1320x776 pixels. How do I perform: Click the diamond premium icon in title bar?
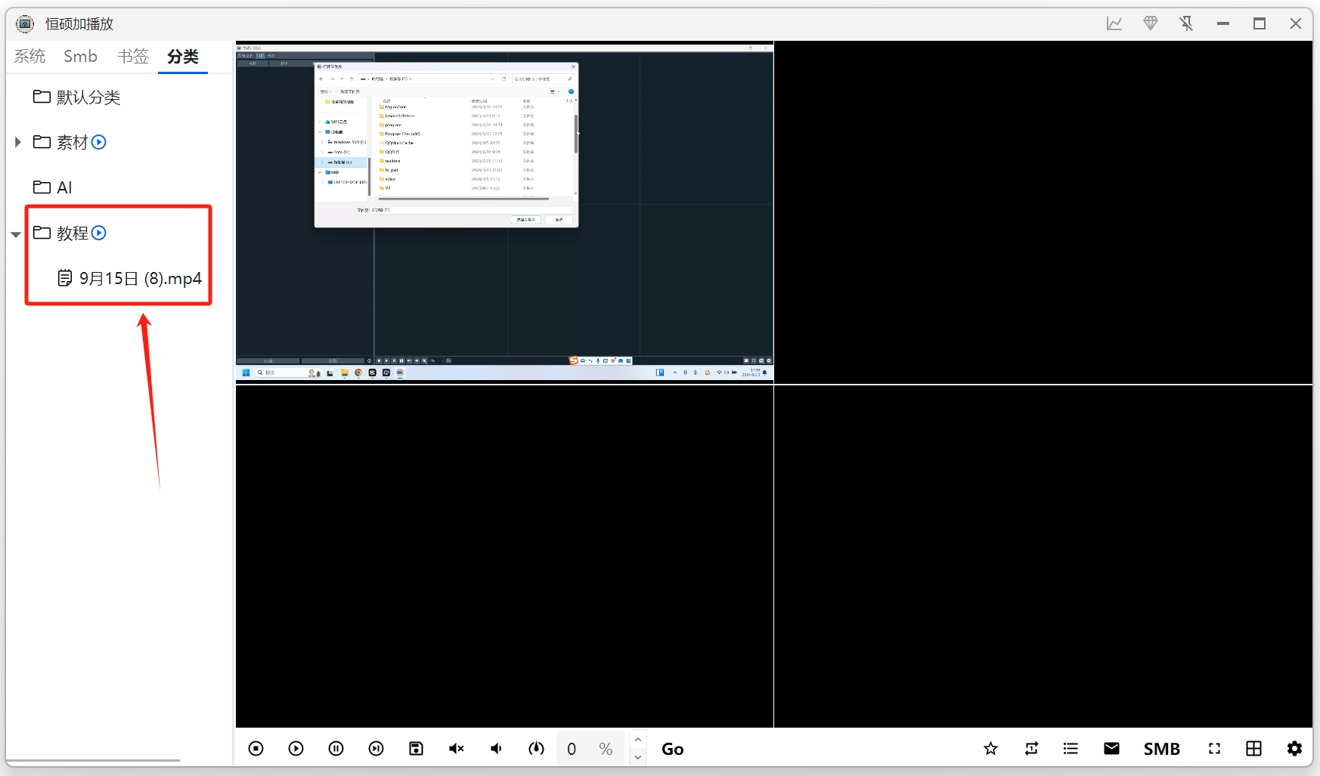point(1150,23)
